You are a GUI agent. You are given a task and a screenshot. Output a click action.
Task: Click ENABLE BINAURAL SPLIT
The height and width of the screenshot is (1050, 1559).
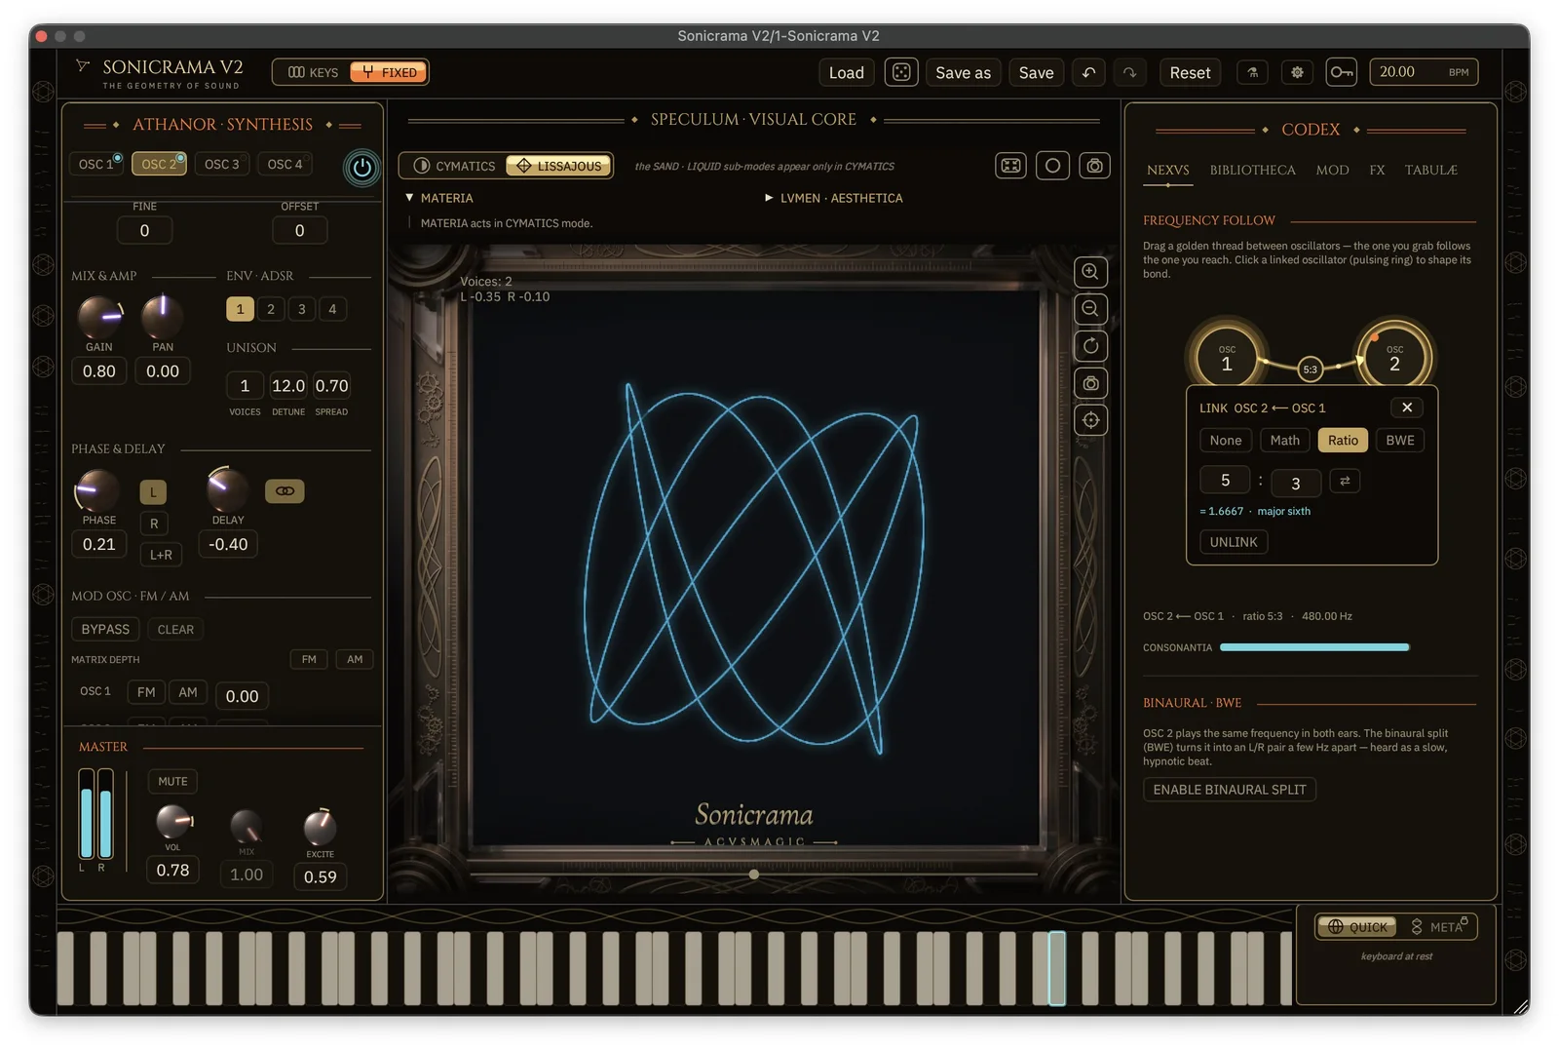coord(1230,790)
